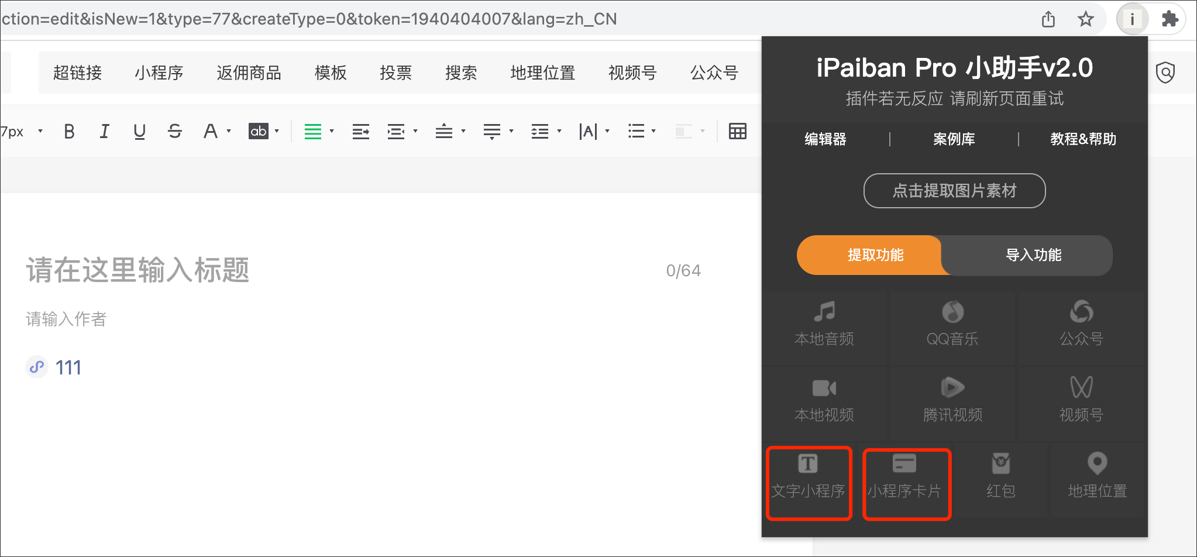
Task: Open the text highlight color picker
Action: (277, 132)
